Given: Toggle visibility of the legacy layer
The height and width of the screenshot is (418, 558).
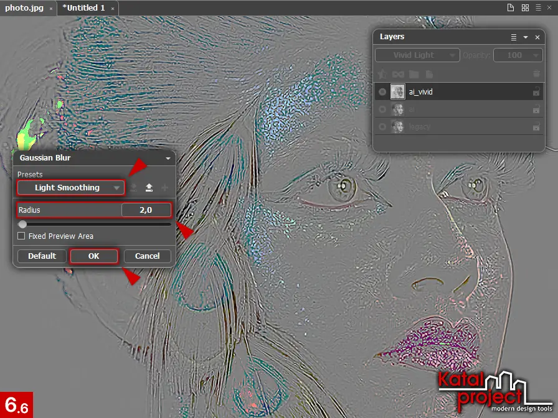Looking at the screenshot, I should (382, 127).
